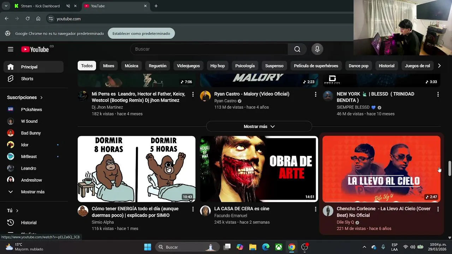Click the YouTube page scrollbar thumb

450,168
